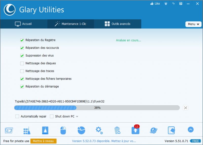
Task: Click the Mettre à niveau button
Action: (x=43, y=141)
